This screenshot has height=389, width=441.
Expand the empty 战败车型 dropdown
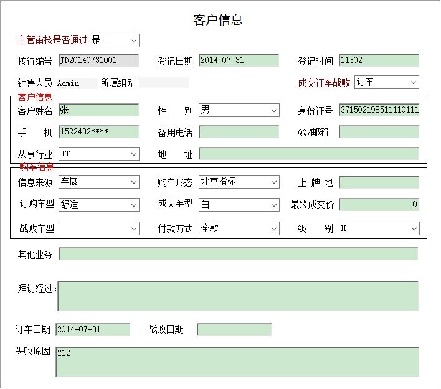(x=99, y=228)
